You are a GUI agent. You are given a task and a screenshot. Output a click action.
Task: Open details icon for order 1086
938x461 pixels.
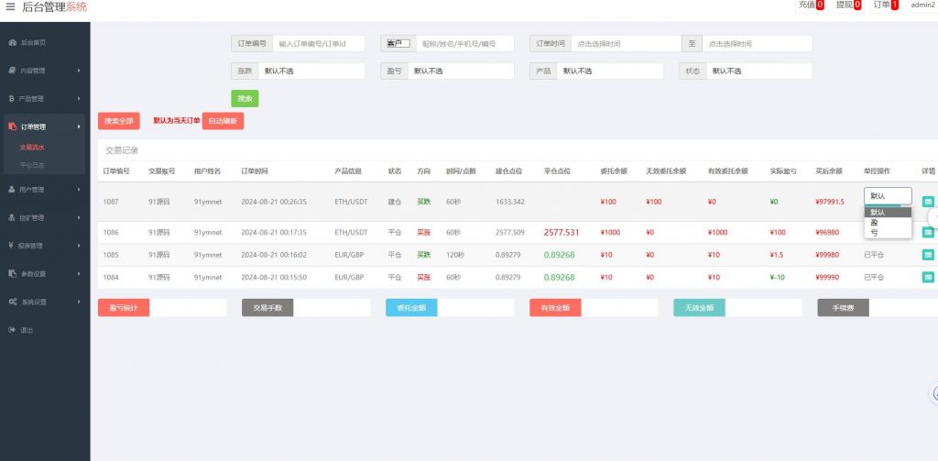point(928,232)
